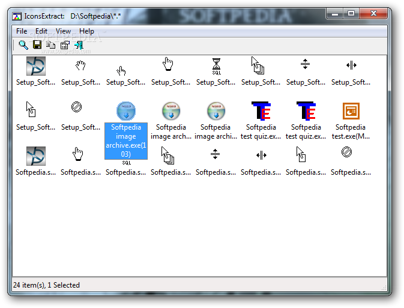Select the Softpedia.s horizontal split cursor icon
The width and height of the screenshot is (404, 308).
[x=261, y=156]
